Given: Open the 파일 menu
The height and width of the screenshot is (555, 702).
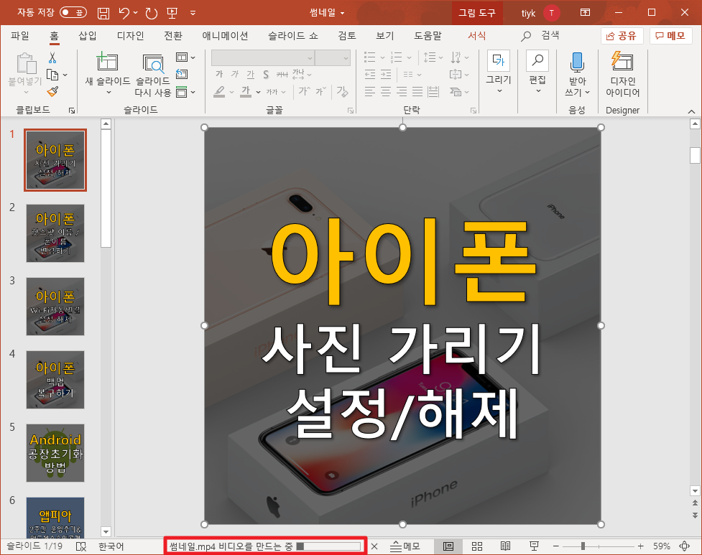Looking at the screenshot, I should click(19, 36).
